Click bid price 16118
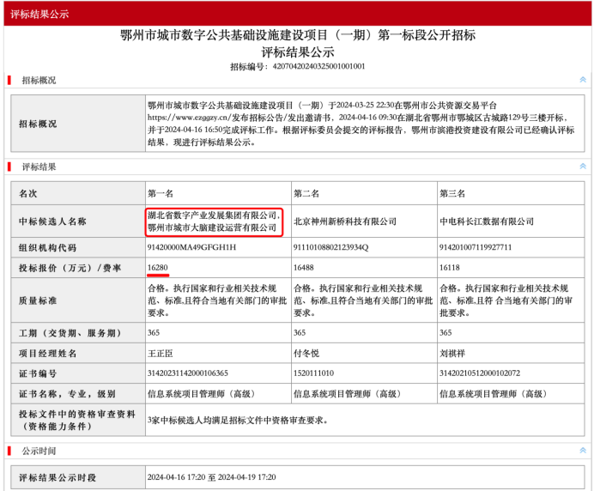The image size is (594, 491). click(x=449, y=268)
